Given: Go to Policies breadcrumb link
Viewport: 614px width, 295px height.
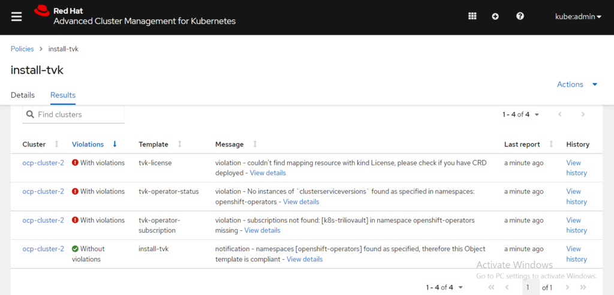Looking at the screenshot, I should [22, 49].
